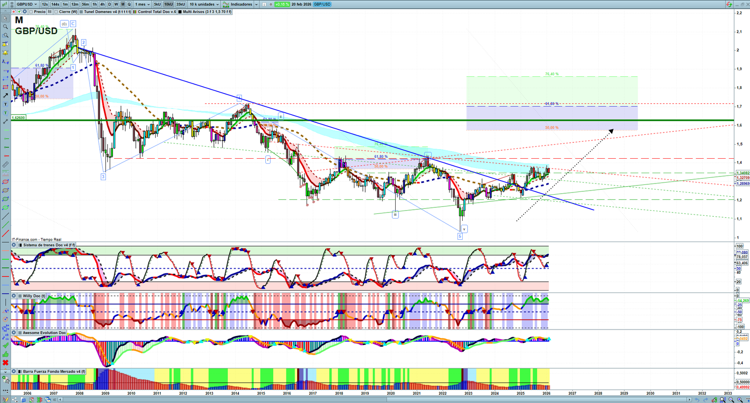Image resolution: width=750 pixels, height=403 pixels.
Task: Open the '10 k unidades' dropdown
Action: point(204,4)
